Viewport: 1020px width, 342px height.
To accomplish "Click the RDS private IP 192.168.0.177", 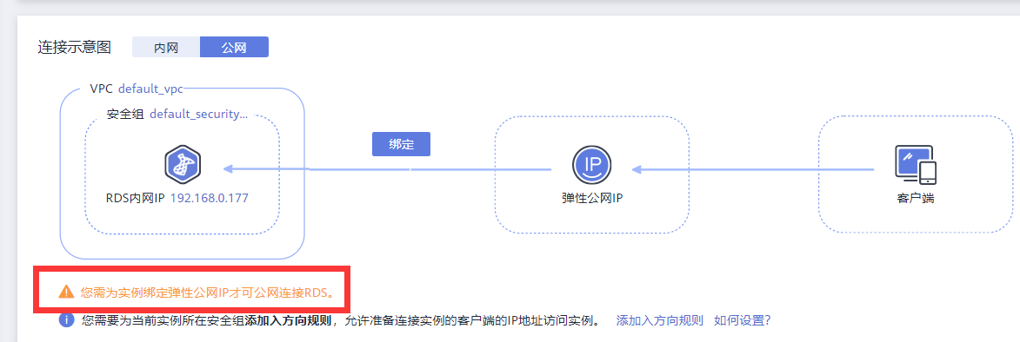I will click(x=210, y=198).
